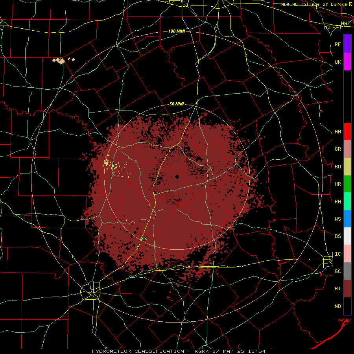Click the red HA legend color swatch
The width and height of the screenshot is (354, 354).
pos(347,131)
